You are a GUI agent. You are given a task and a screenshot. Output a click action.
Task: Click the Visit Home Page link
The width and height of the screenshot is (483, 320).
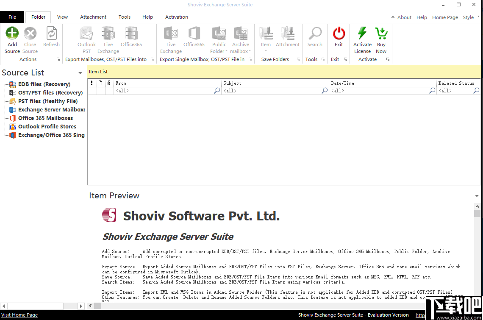(x=19, y=315)
